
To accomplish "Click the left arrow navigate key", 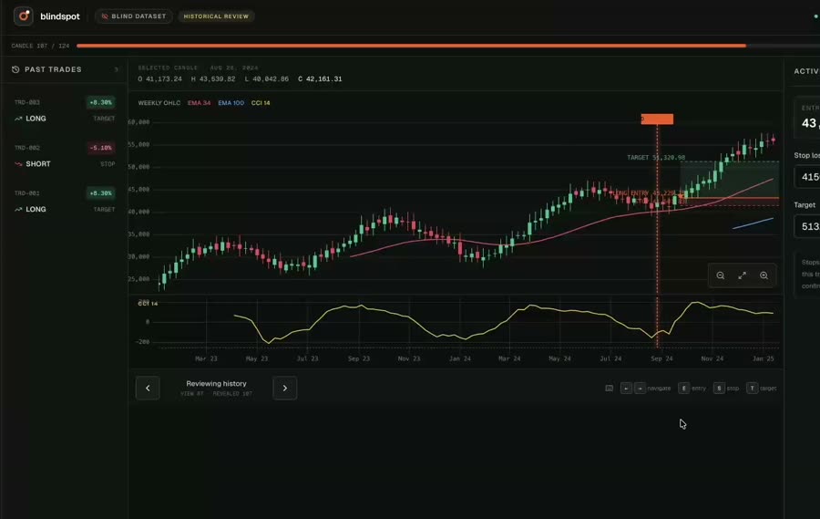I will pyautogui.click(x=626, y=388).
